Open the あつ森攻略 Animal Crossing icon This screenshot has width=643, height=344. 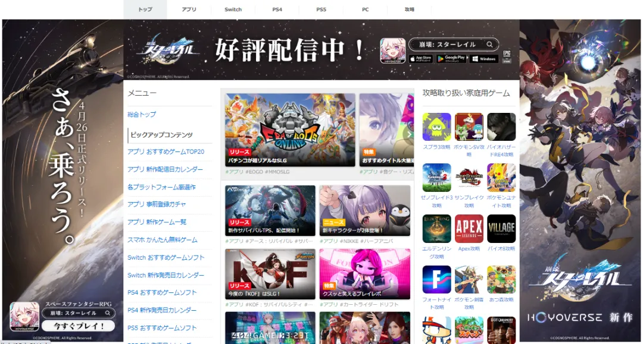coord(501,279)
